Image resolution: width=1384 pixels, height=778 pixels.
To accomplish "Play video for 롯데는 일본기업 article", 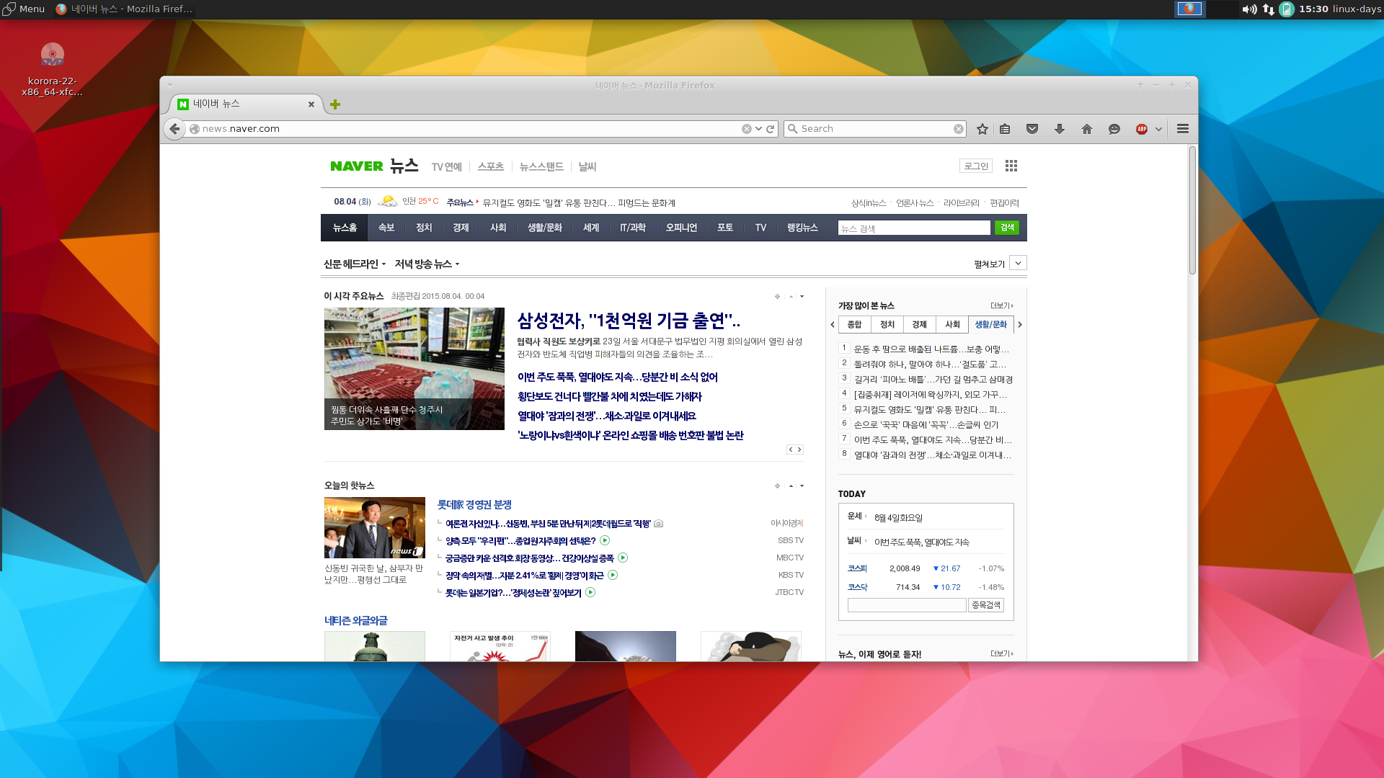I will [x=590, y=592].
